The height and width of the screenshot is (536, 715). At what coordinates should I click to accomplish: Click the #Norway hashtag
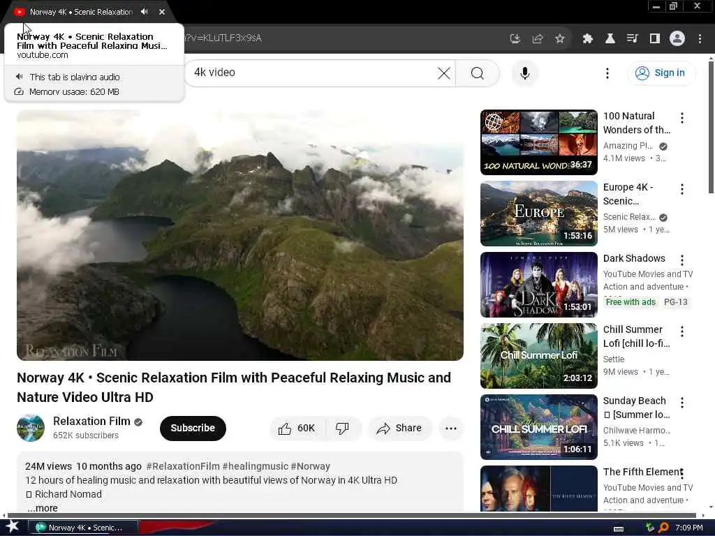pos(310,466)
